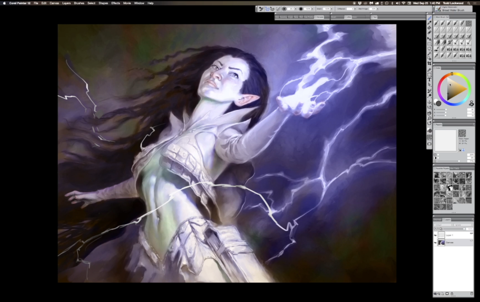Select the Brush tool in the toolbox
Viewport: 480px width, 302px height.
pos(429,18)
